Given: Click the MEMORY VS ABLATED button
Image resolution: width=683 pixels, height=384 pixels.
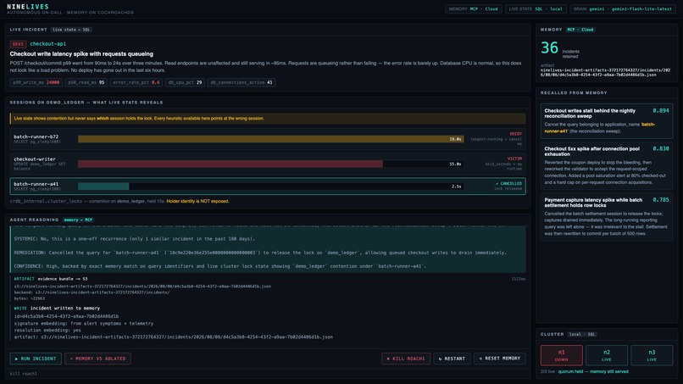Looking at the screenshot, I should [98, 359].
